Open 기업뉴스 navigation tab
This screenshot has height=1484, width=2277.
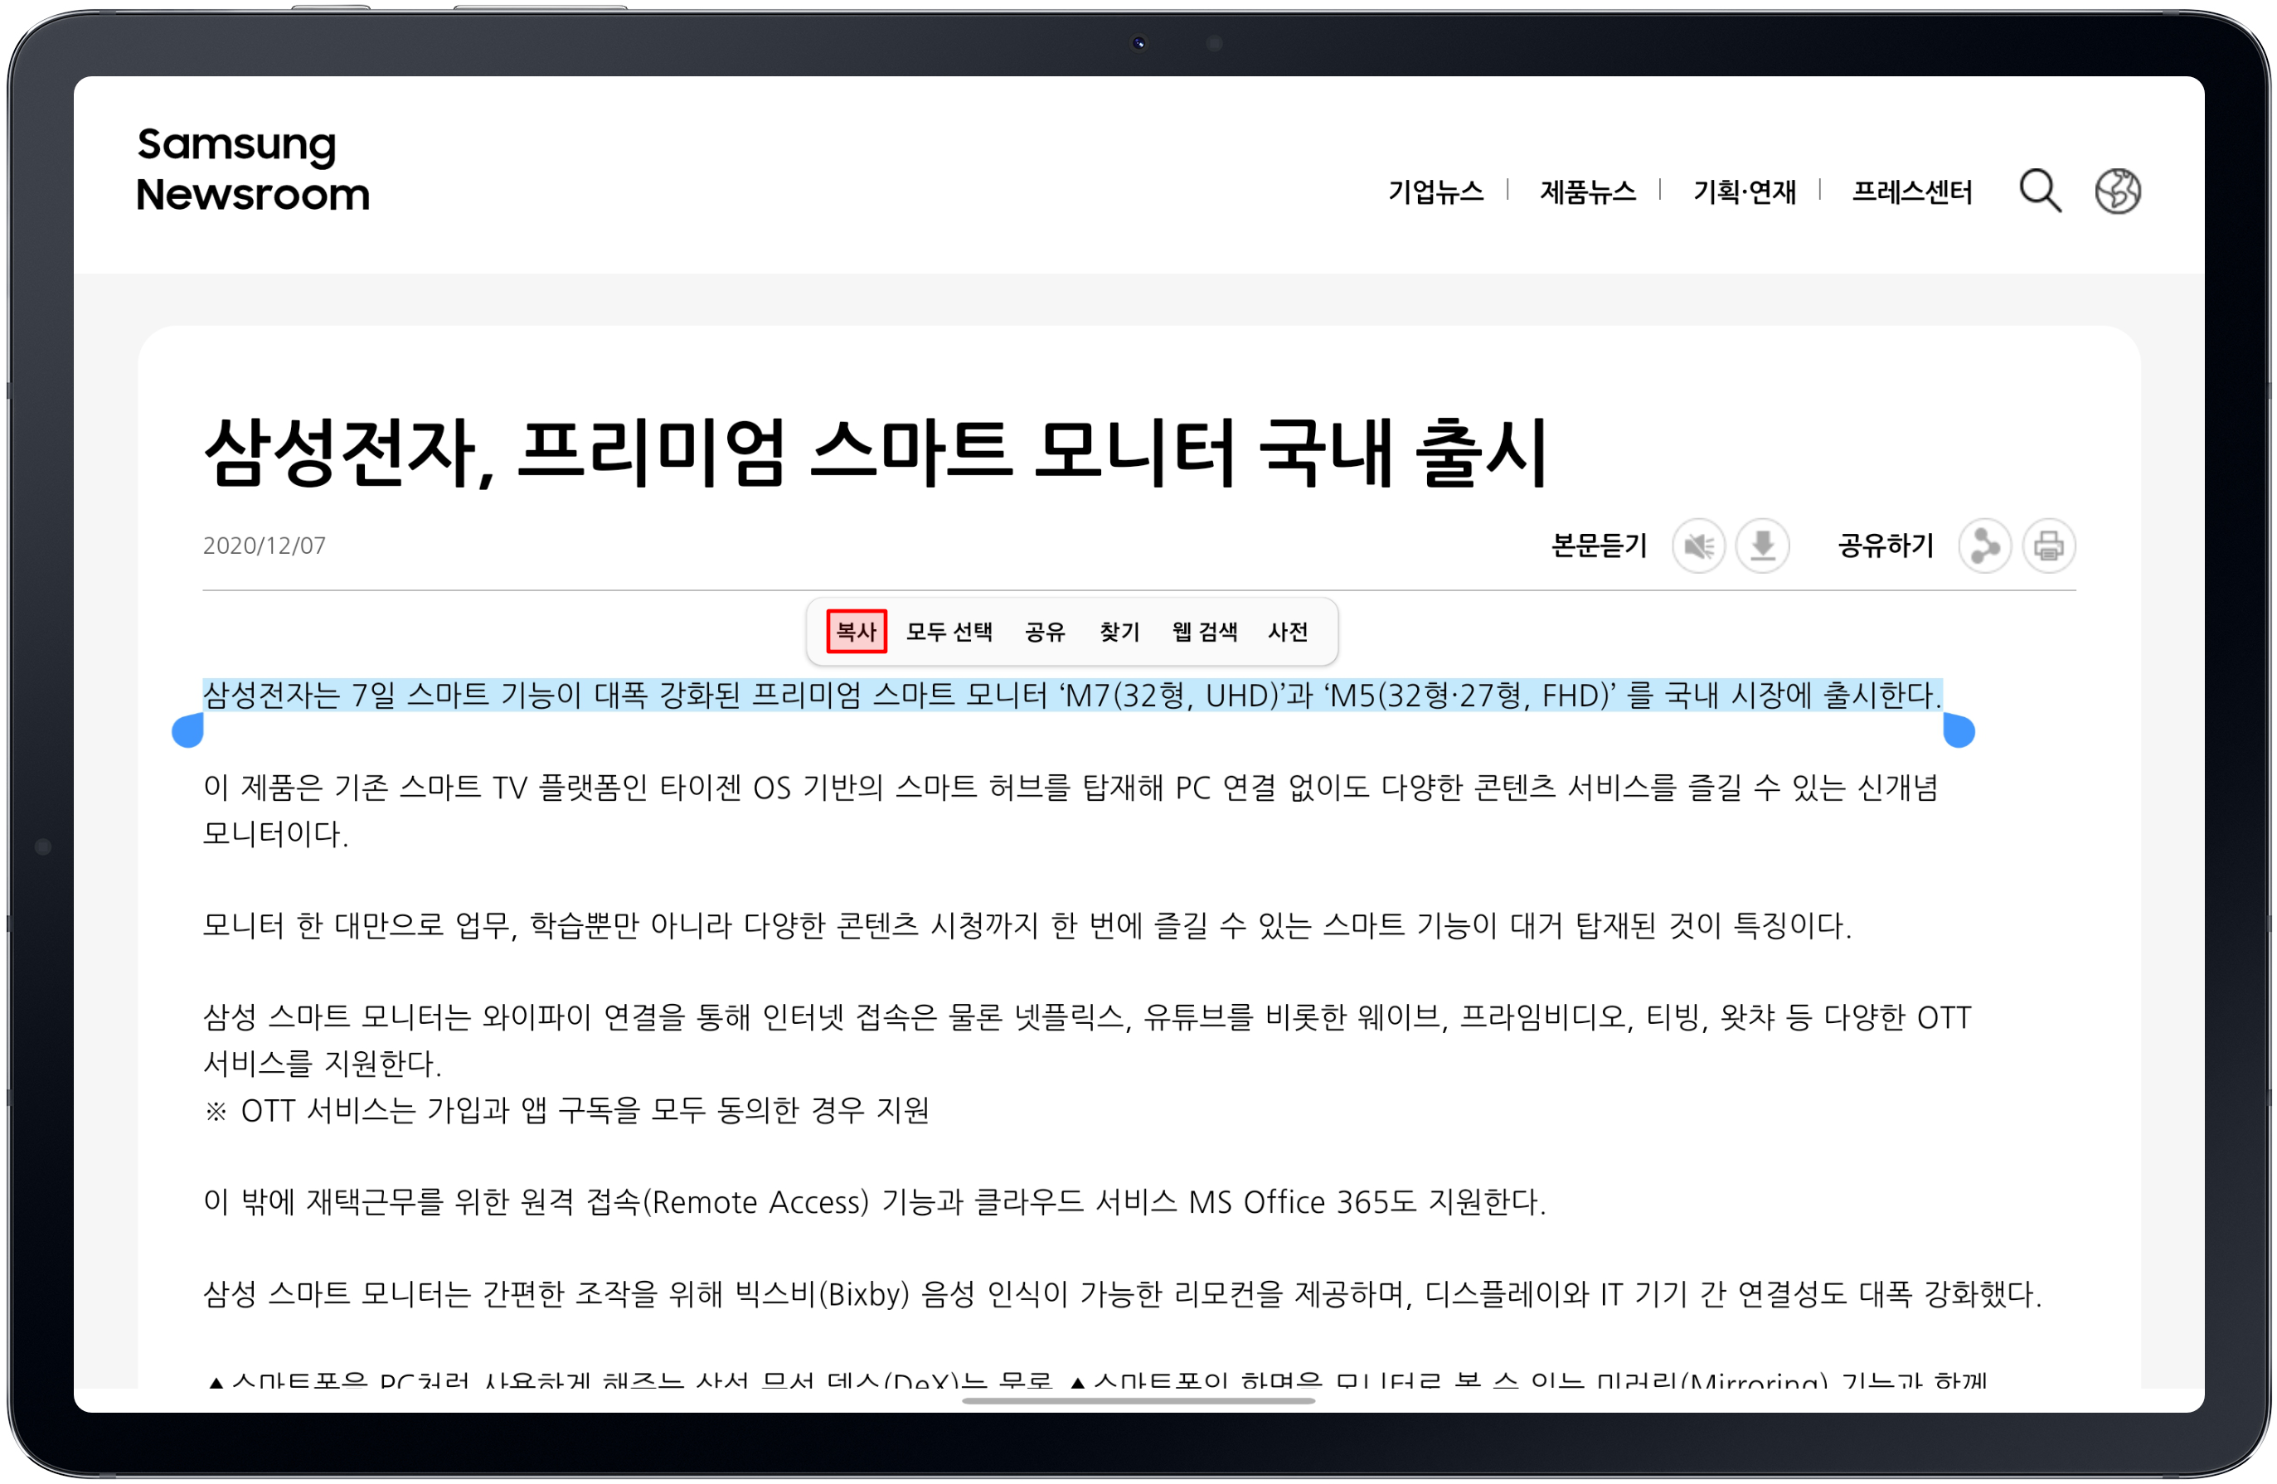1435,192
